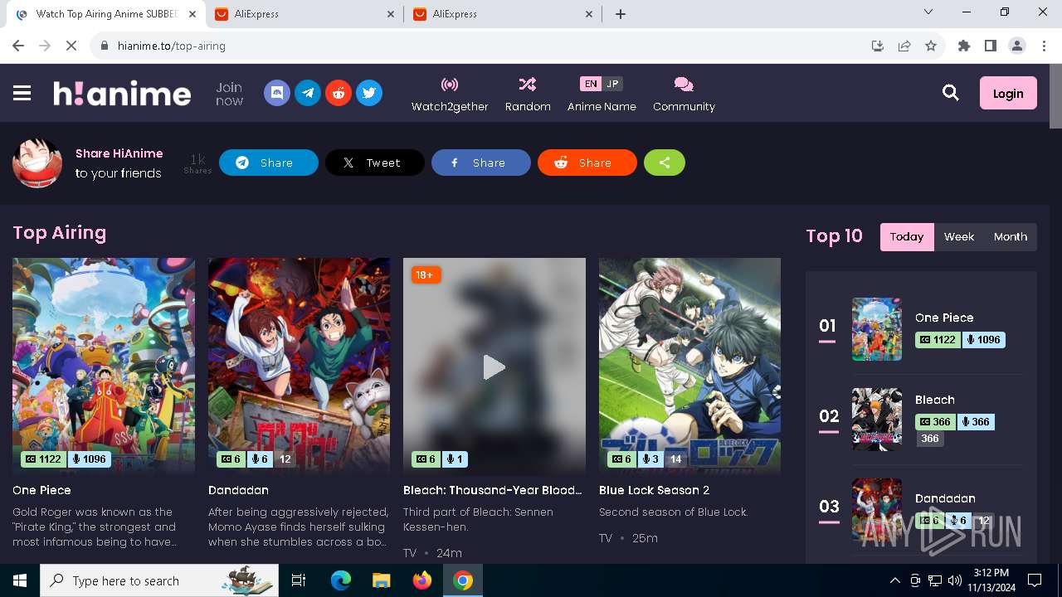Image resolution: width=1062 pixels, height=597 pixels.
Task: Open the Blue Lock Season 2 poster
Action: point(689,366)
